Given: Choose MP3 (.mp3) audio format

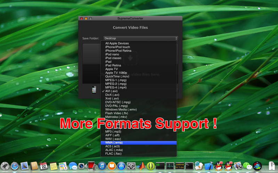Looking at the screenshot, I should (139, 131).
